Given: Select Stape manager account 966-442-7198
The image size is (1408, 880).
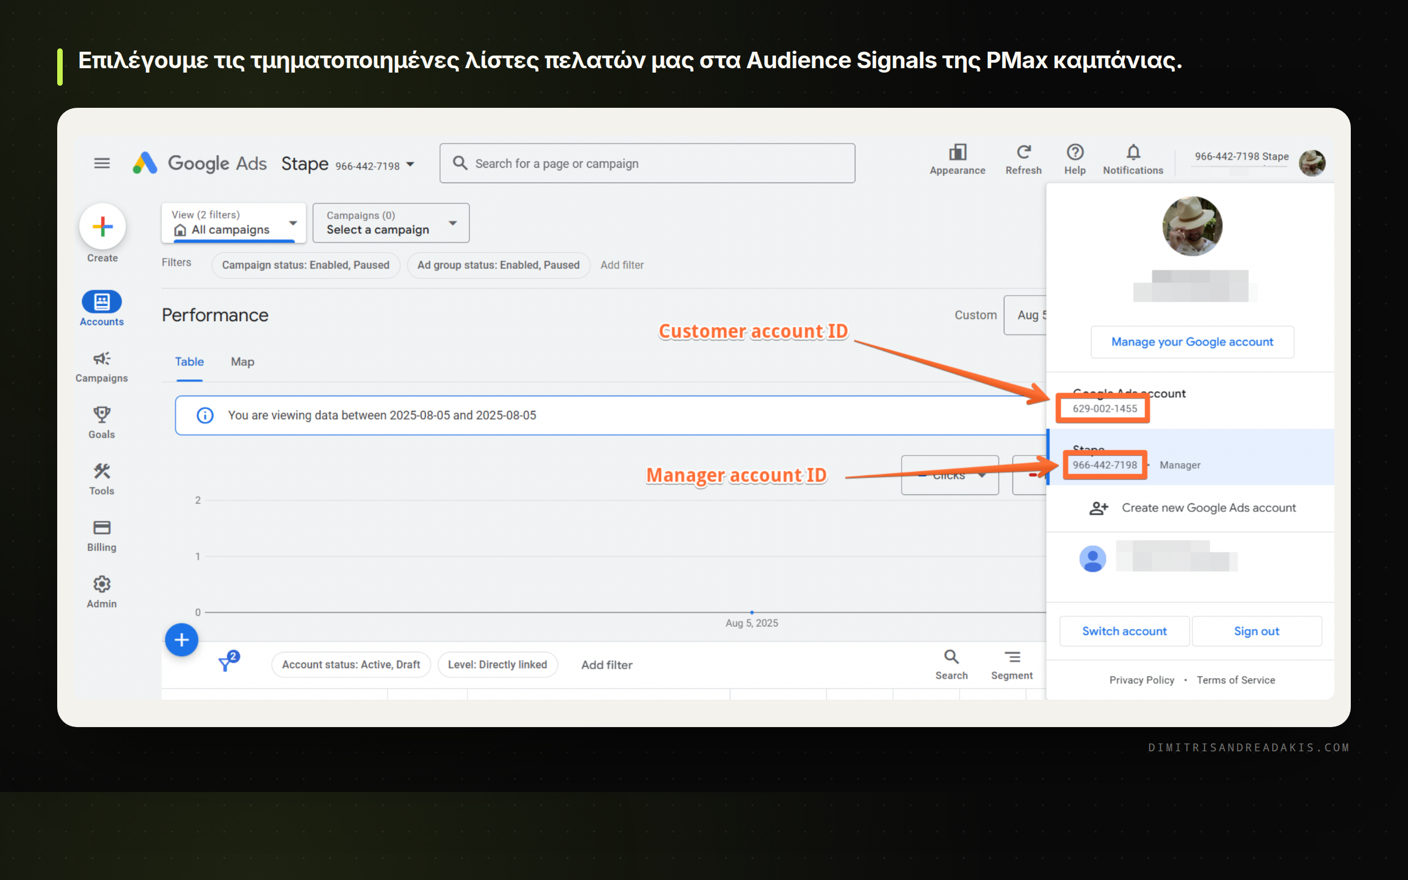Looking at the screenshot, I should 1190,458.
